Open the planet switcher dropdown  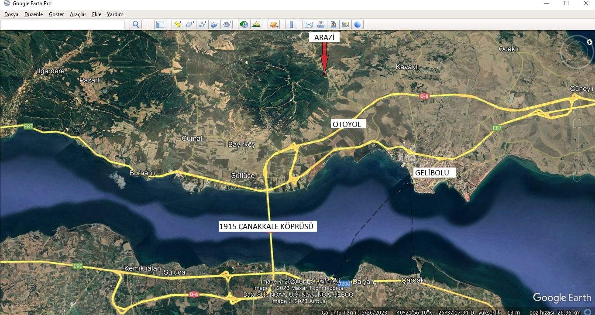click(273, 24)
